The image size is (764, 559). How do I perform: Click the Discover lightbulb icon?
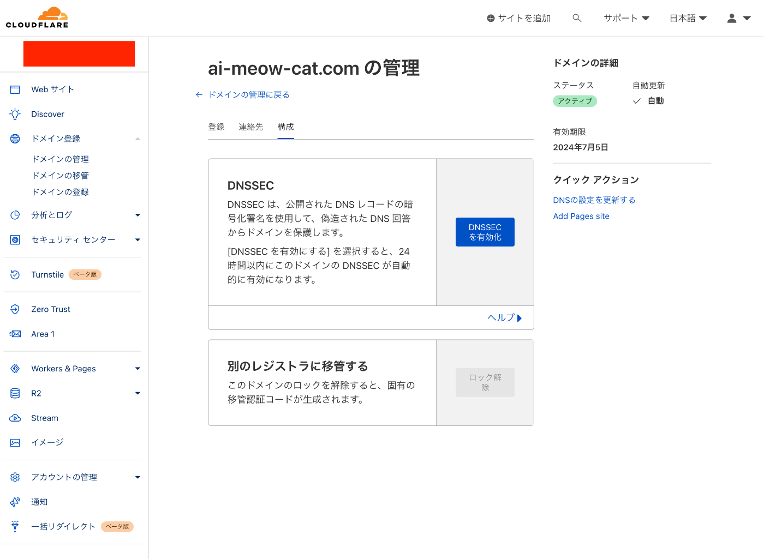pyautogui.click(x=15, y=114)
